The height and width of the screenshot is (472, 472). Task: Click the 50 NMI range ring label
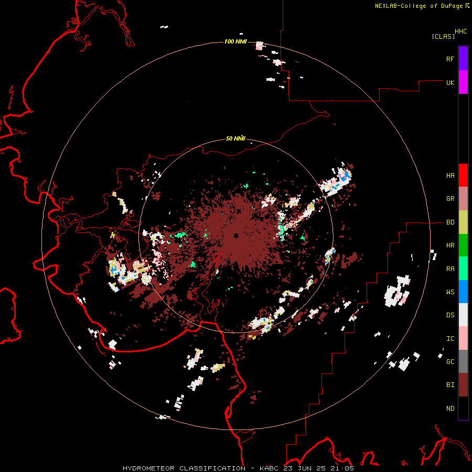235,138
